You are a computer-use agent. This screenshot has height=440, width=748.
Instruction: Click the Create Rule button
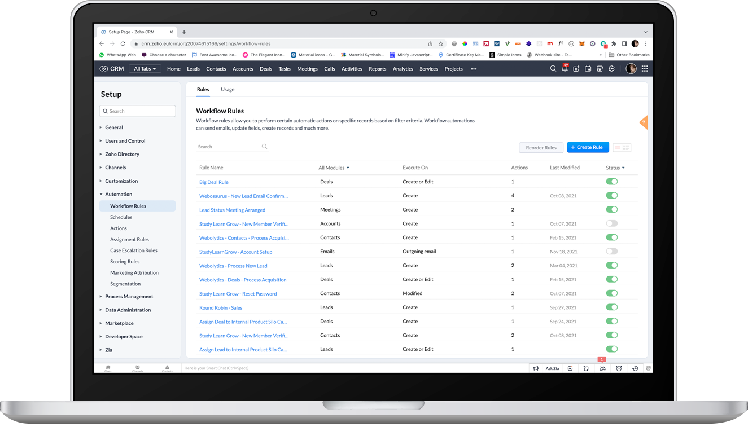click(x=588, y=147)
